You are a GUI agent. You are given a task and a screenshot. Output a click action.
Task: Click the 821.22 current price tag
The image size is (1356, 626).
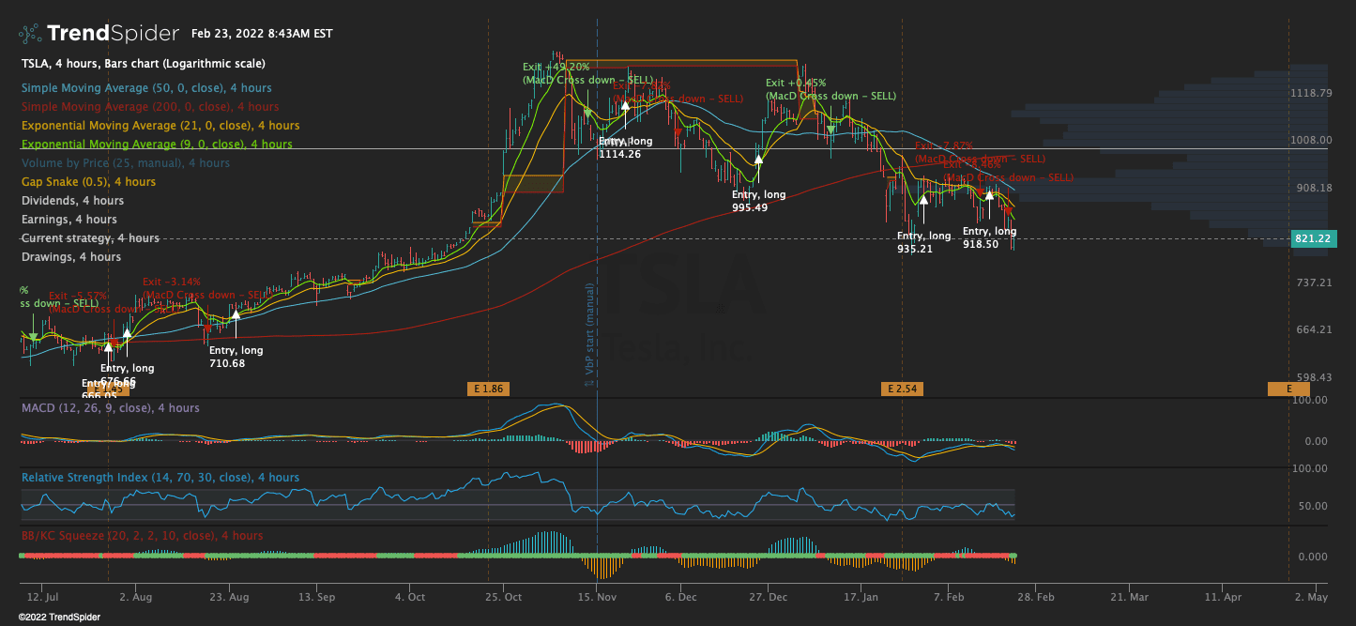coord(1312,239)
